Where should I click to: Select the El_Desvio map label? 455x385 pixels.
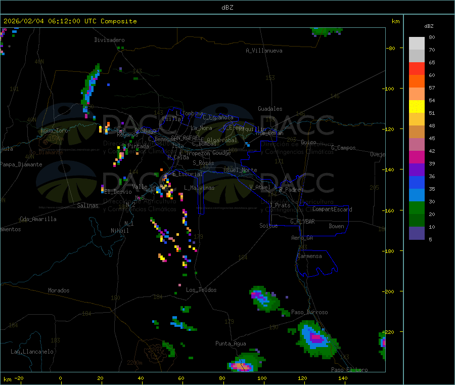118,192
